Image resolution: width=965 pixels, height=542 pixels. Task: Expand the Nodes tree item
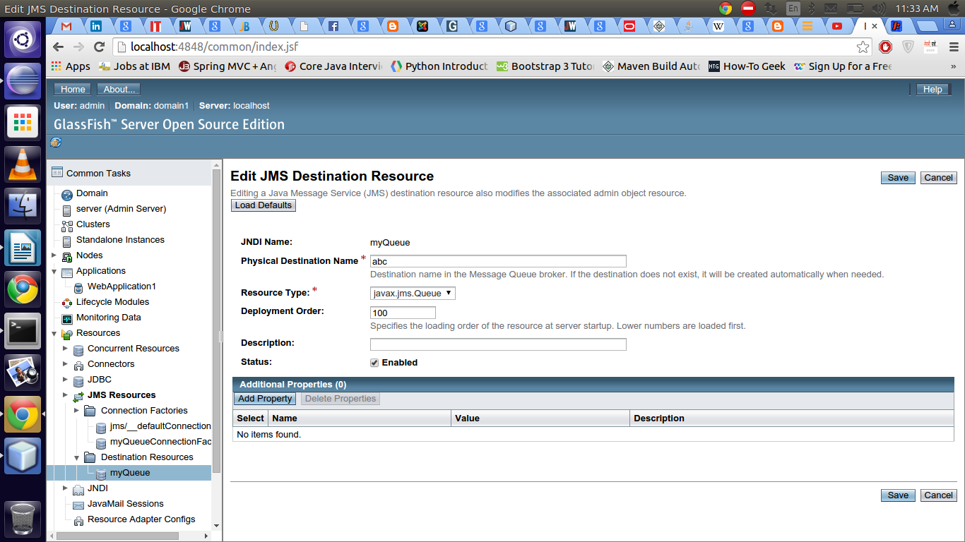click(x=54, y=255)
